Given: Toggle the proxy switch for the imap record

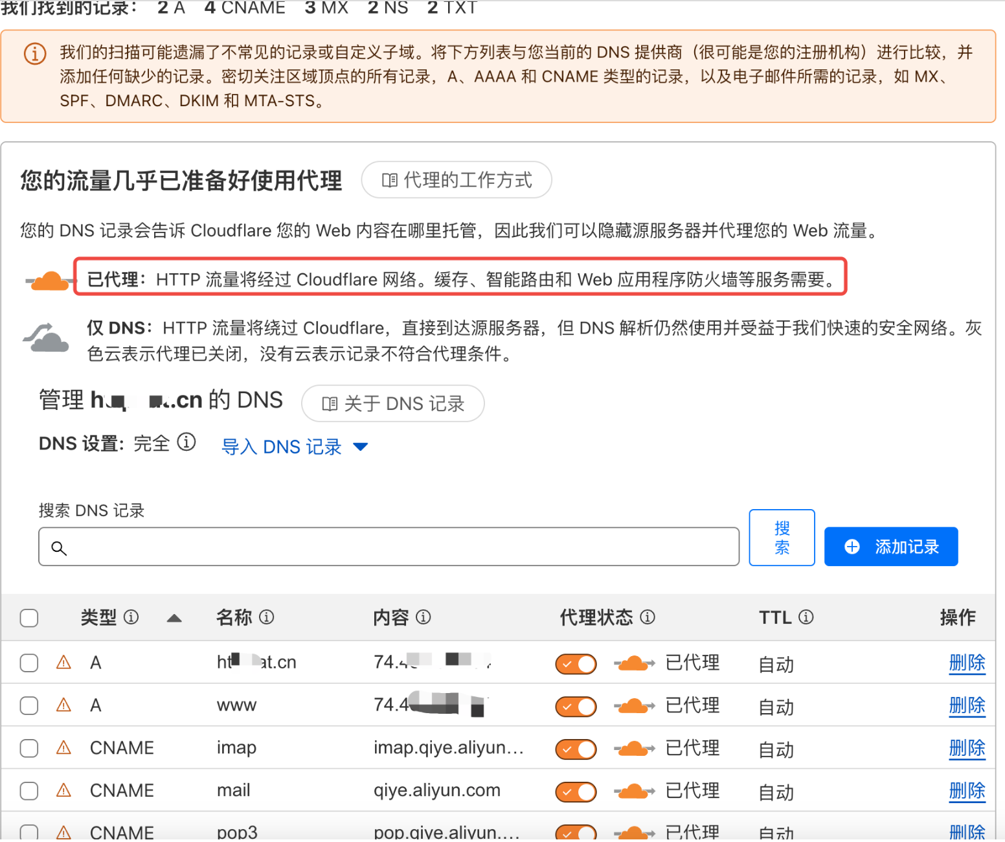Looking at the screenshot, I should coord(576,749).
